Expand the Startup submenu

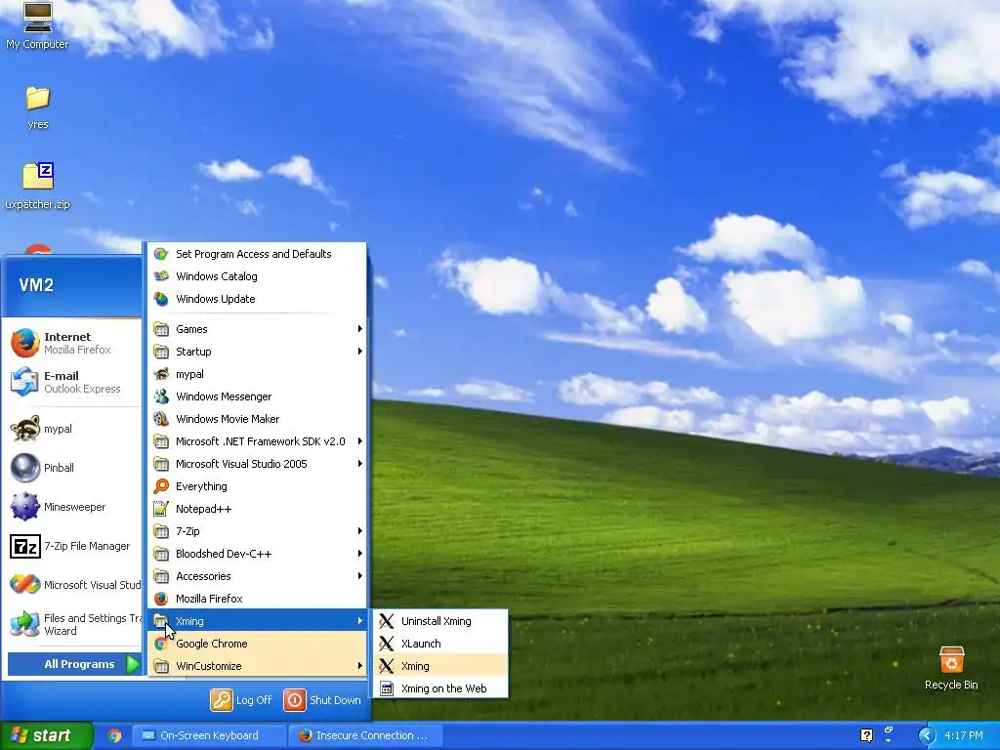coord(258,352)
